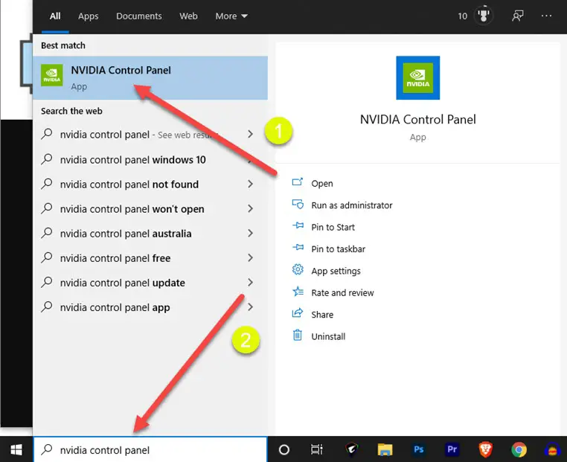The image size is (567, 462).
Task: Select the NVIDIA Control Panel best match
Action: coord(150,77)
